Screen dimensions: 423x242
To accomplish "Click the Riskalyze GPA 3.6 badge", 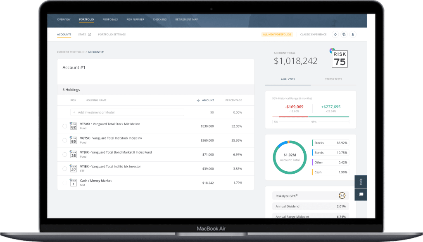I will 342,195.
